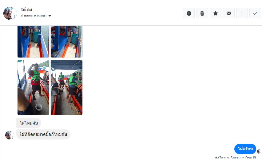
Task: Click the contact name ใต้ ดิง
Action: click(x=26, y=9)
